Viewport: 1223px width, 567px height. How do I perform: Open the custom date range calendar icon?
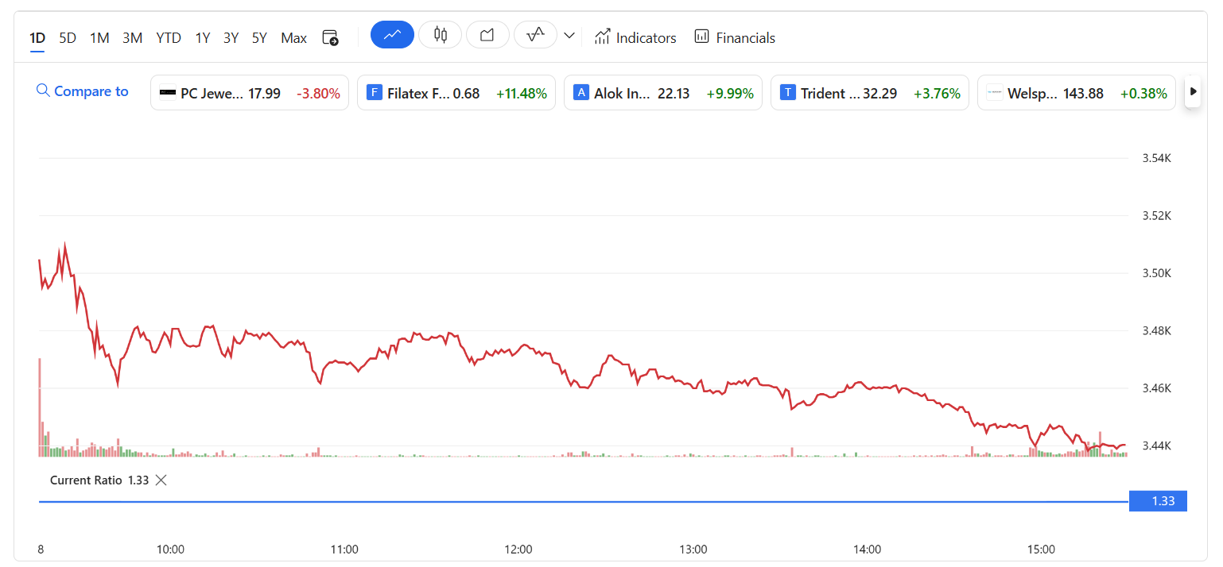(330, 37)
